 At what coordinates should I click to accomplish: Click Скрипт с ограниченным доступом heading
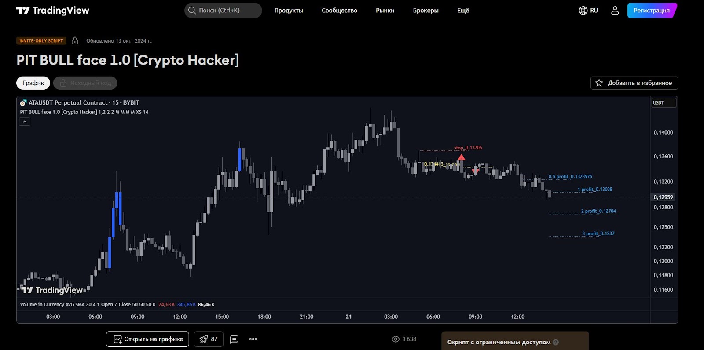(x=499, y=342)
